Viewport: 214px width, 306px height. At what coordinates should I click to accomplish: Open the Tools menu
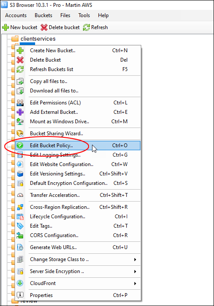tap(84, 15)
